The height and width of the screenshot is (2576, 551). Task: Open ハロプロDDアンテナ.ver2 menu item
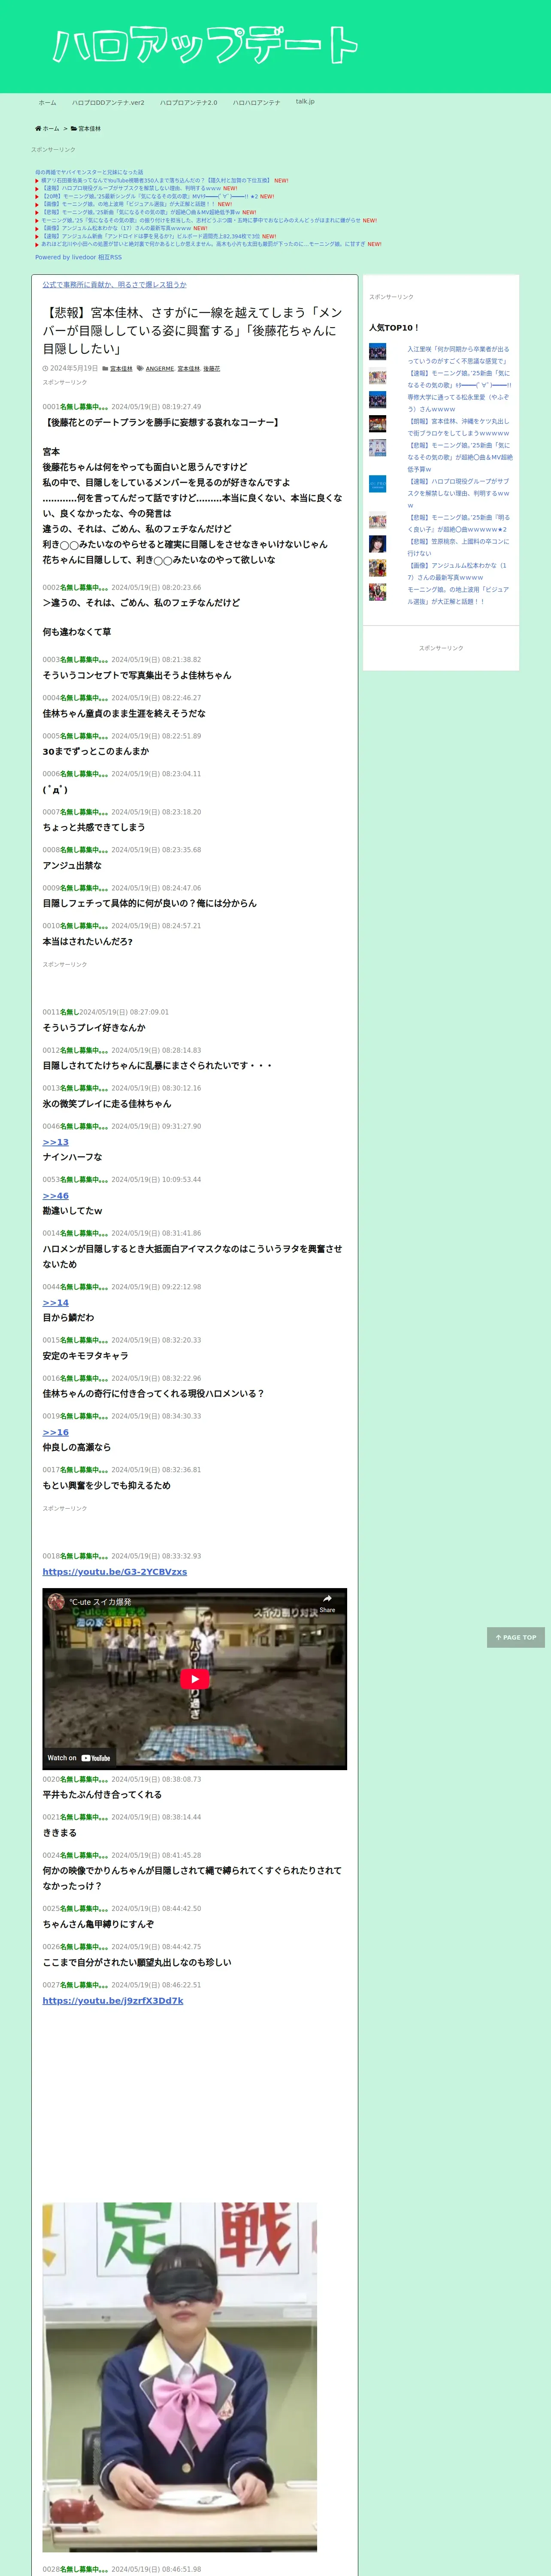point(108,102)
